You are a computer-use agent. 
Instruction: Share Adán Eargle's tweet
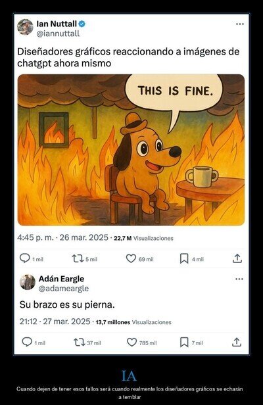pyautogui.click(x=237, y=342)
